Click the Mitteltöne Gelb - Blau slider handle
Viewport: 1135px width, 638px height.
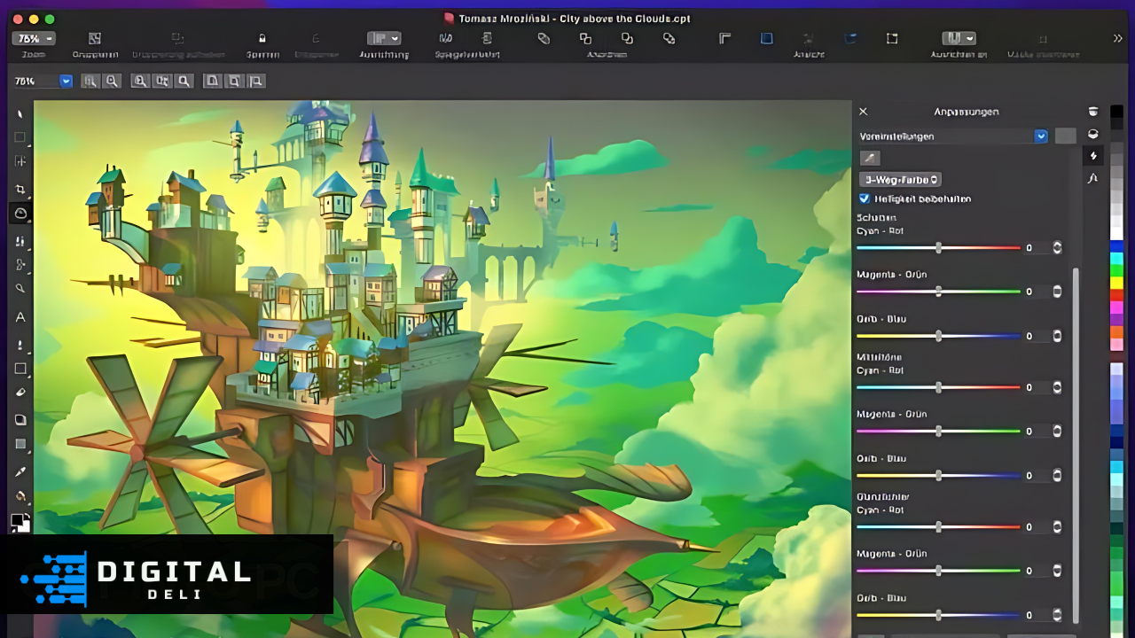tap(938, 476)
